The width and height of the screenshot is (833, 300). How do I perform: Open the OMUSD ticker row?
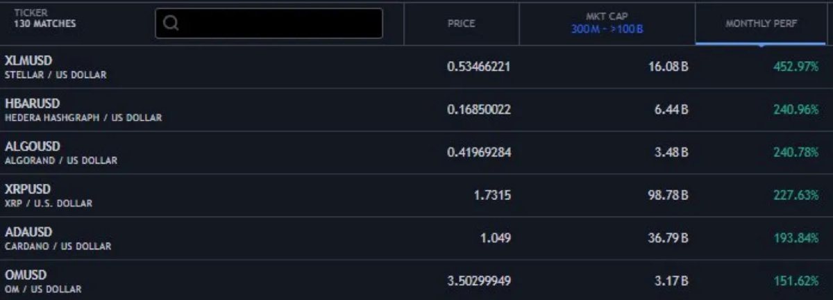pos(416,281)
